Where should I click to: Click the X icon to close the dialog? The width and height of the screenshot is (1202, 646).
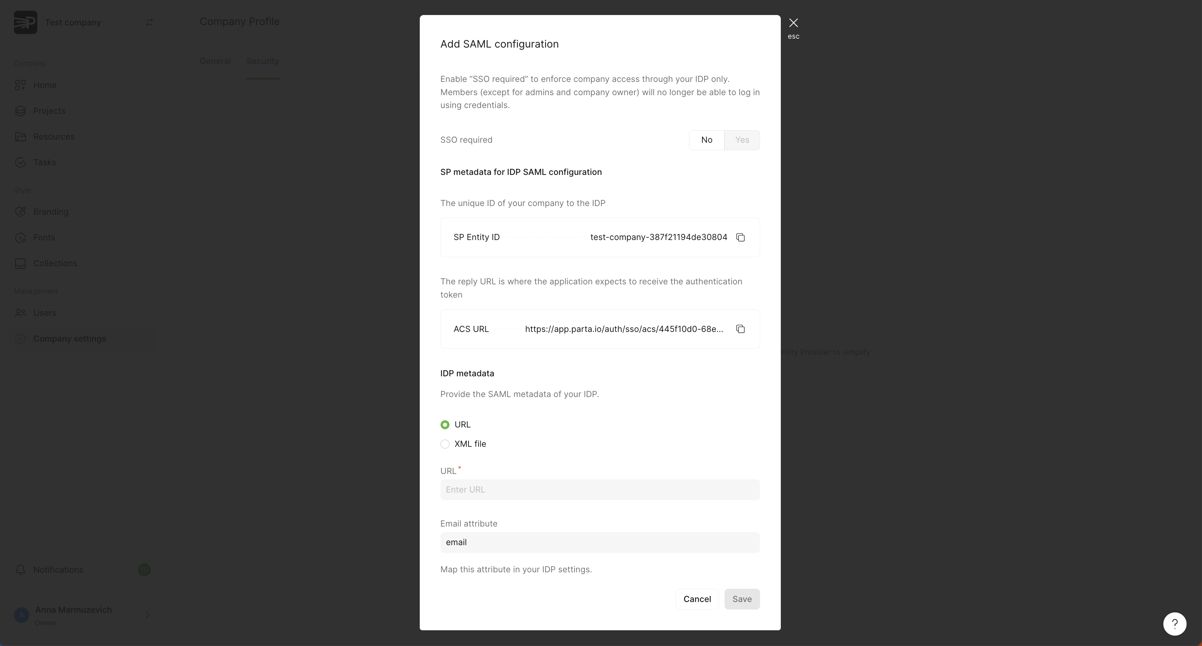point(793,23)
